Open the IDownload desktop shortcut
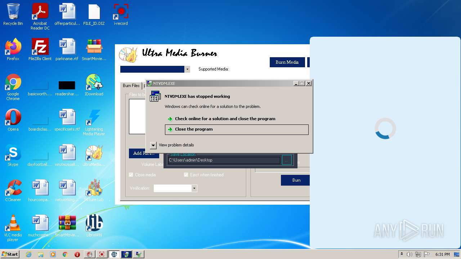The image size is (461, 259). coord(94,85)
